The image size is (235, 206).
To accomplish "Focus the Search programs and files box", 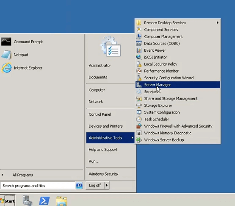I will 38,186.
